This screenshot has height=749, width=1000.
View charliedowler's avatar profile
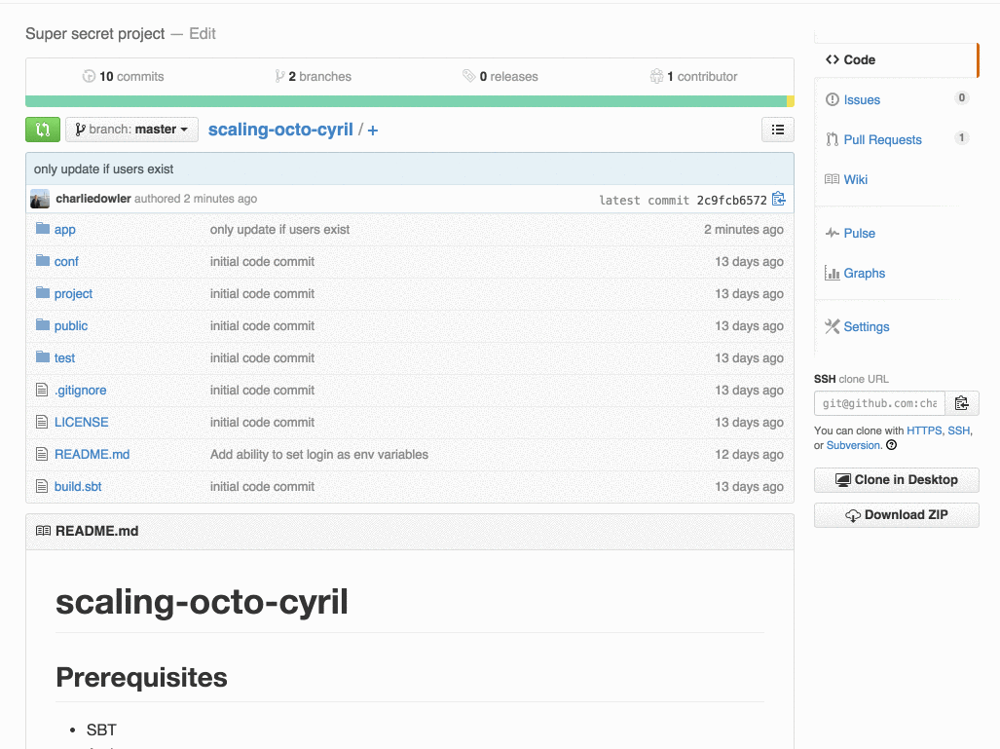tap(40, 199)
